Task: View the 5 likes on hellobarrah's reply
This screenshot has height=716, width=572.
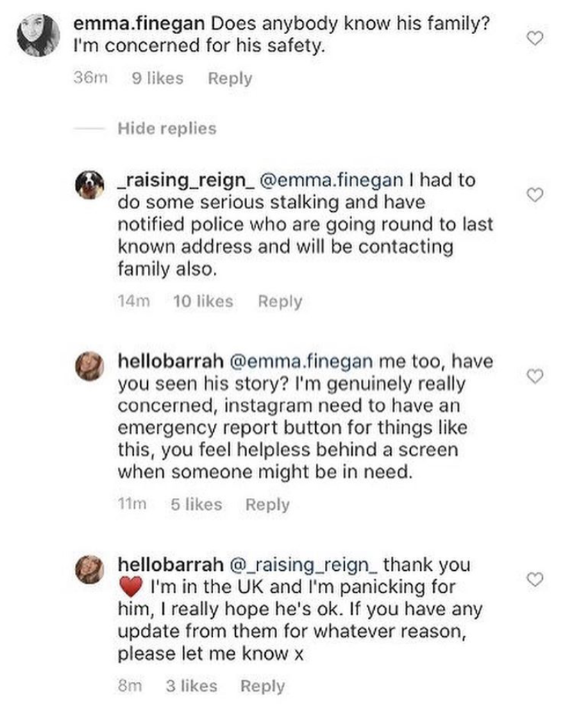Action: pyautogui.click(x=196, y=505)
